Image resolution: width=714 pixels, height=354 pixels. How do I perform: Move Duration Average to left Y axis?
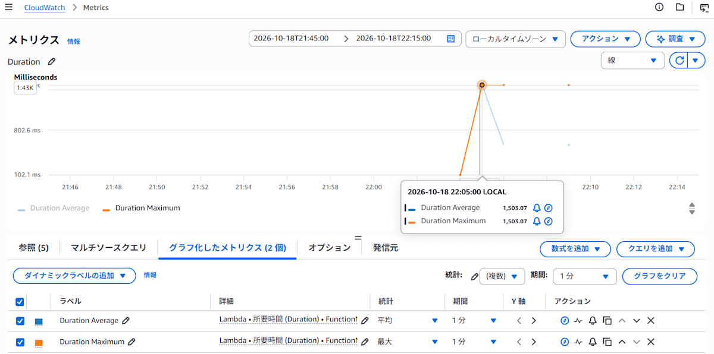[x=519, y=321]
